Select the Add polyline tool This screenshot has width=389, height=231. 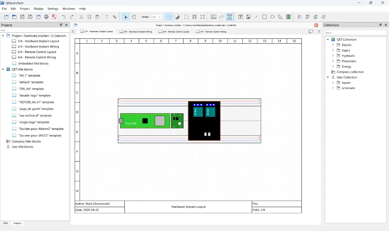point(280,17)
